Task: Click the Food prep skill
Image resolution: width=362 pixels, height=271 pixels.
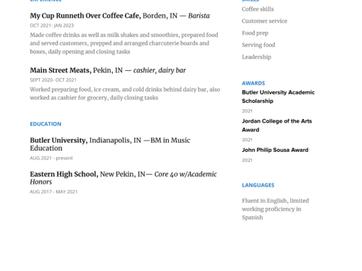Action: pyautogui.click(x=255, y=33)
